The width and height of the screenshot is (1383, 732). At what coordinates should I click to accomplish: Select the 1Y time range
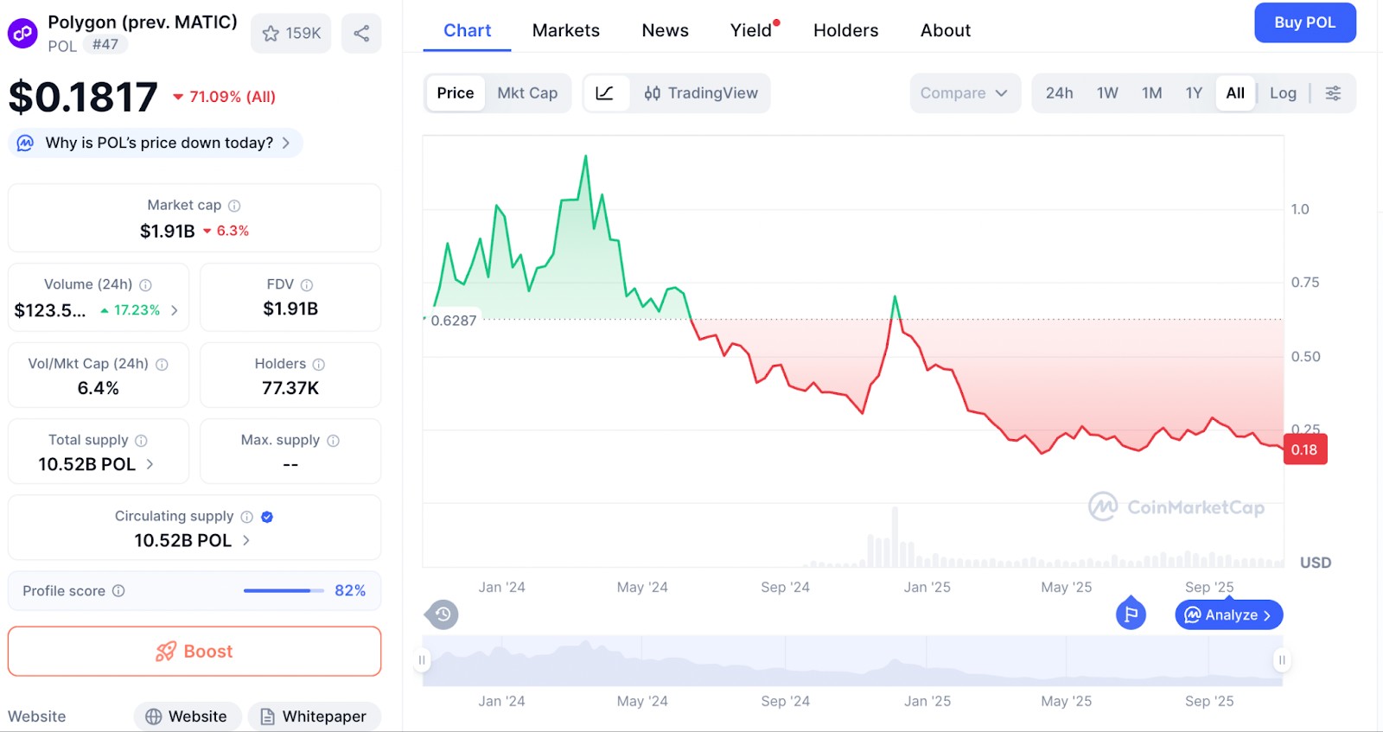click(1194, 93)
